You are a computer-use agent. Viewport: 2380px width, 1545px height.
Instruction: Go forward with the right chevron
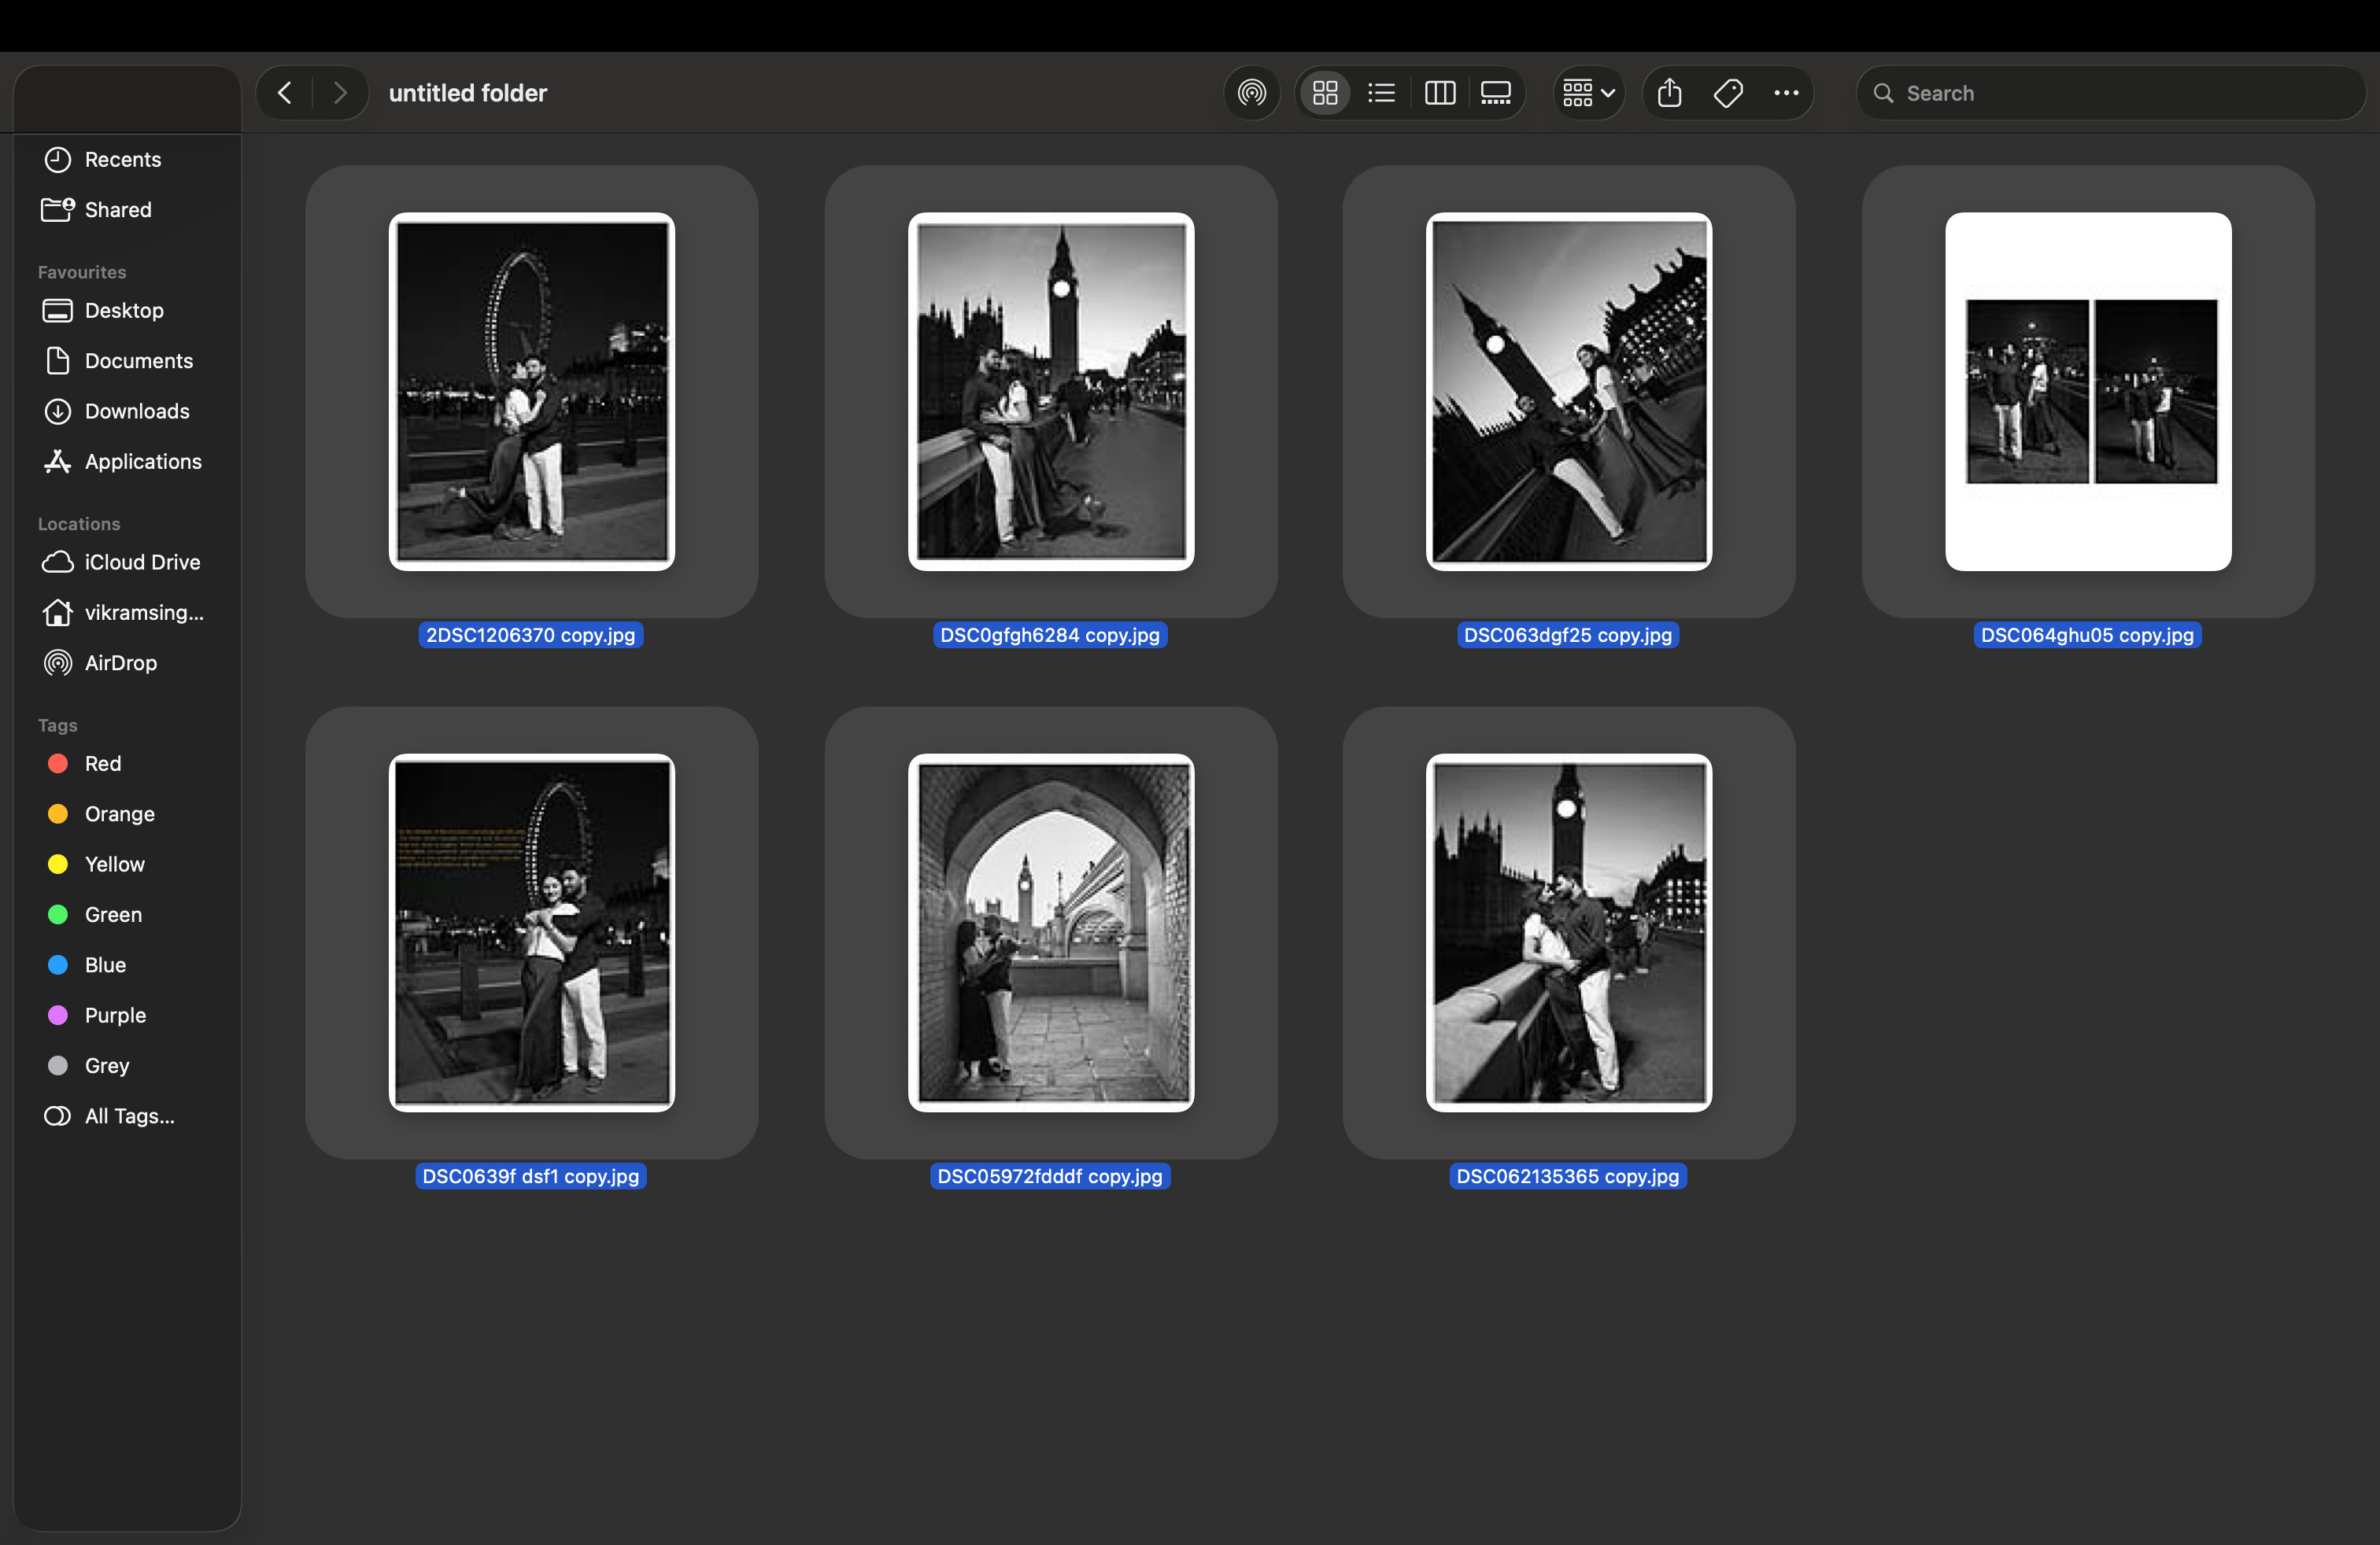click(340, 93)
